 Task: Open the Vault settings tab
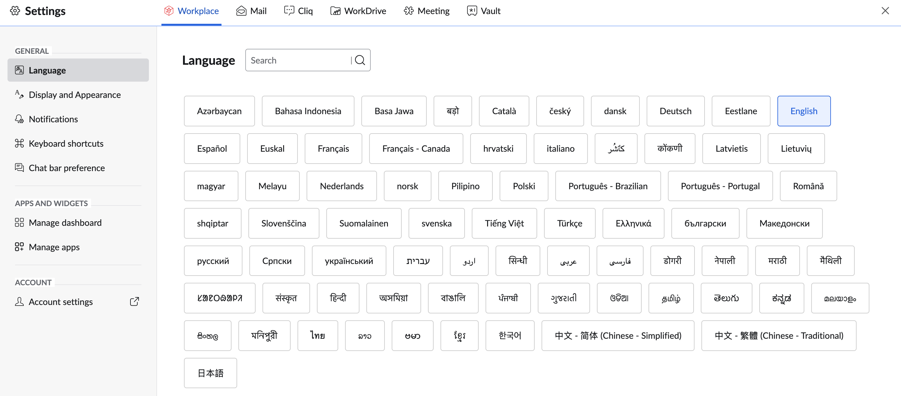point(484,11)
